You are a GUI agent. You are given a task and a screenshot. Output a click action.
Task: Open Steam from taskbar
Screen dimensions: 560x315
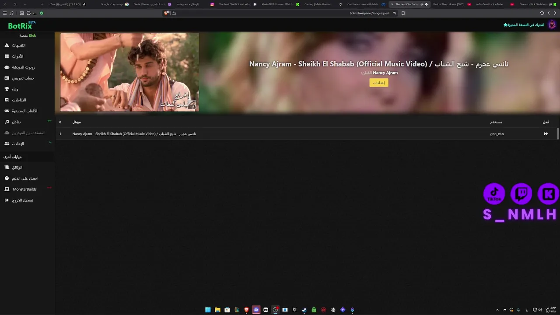[x=304, y=310]
